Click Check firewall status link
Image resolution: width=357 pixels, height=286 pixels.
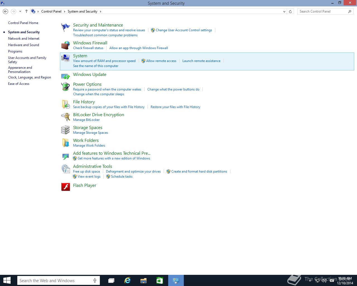coord(88,48)
